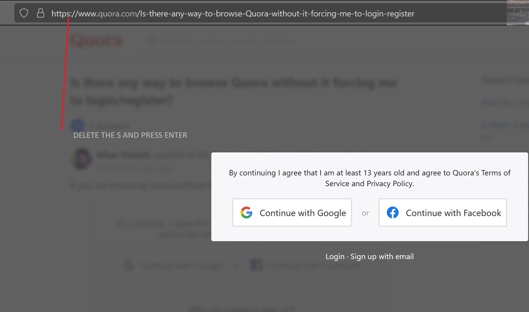Click the blurred Quora logo
The width and height of the screenshot is (529, 312).
[x=96, y=41]
